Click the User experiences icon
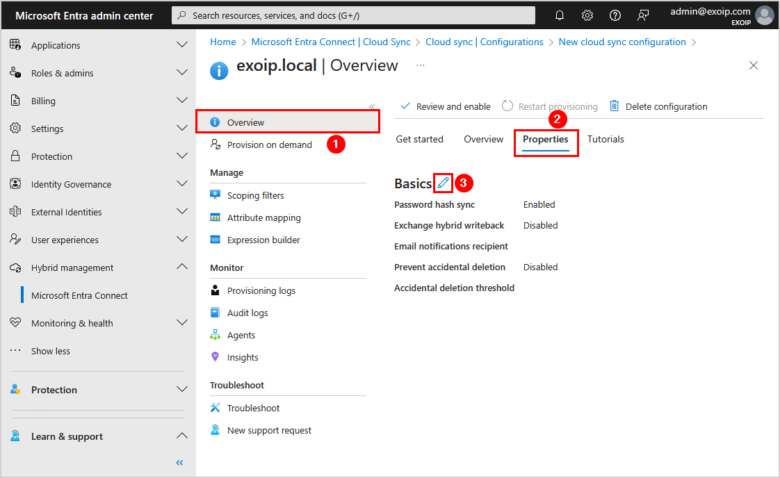This screenshot has width=780, height=478. coord(15,240)
